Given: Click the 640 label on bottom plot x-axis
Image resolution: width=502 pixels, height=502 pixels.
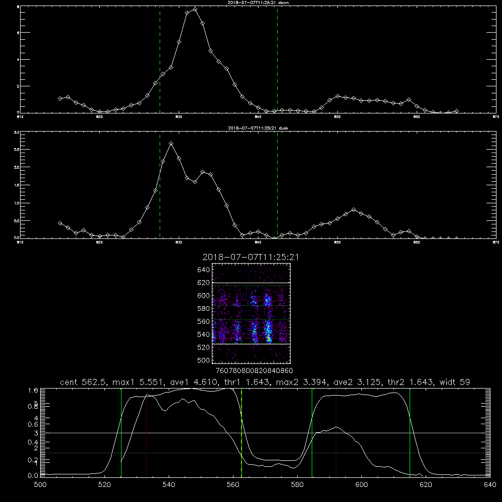Looking at the screenshot, I should (490, 485).
